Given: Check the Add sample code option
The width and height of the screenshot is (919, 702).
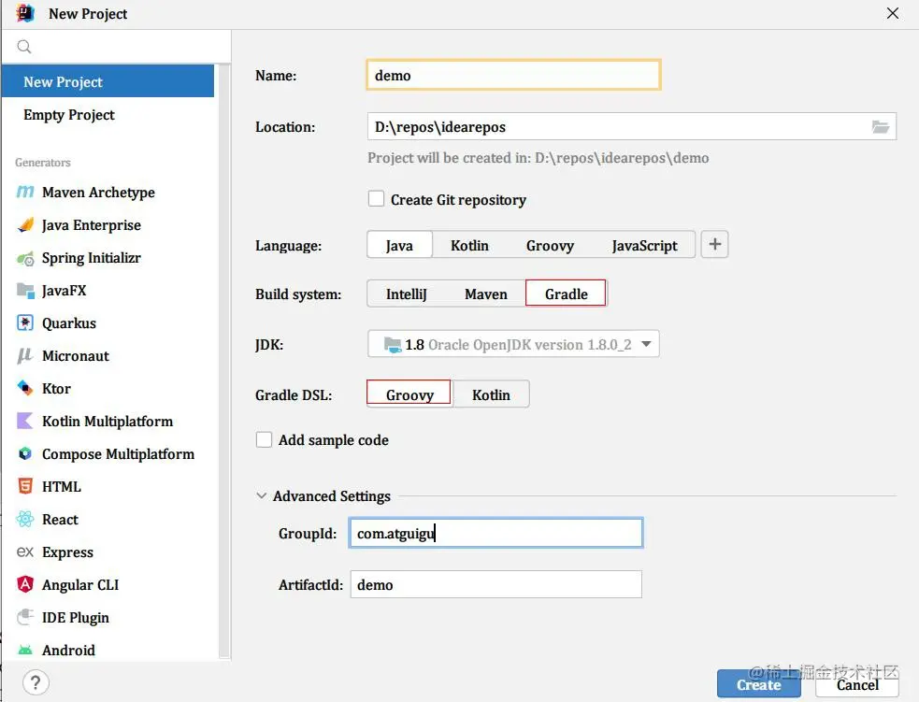Looking at the screenshot, I should [265, 439].
